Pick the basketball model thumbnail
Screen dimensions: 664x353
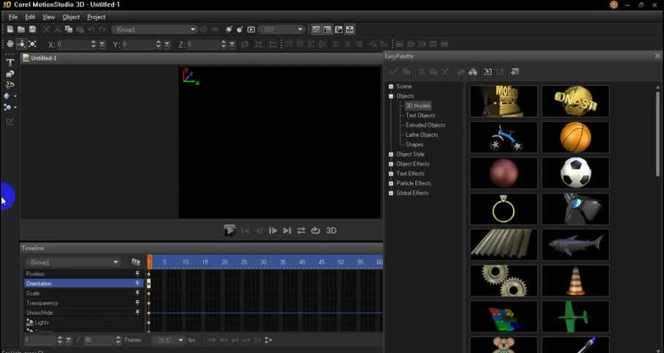coord(575,137)
